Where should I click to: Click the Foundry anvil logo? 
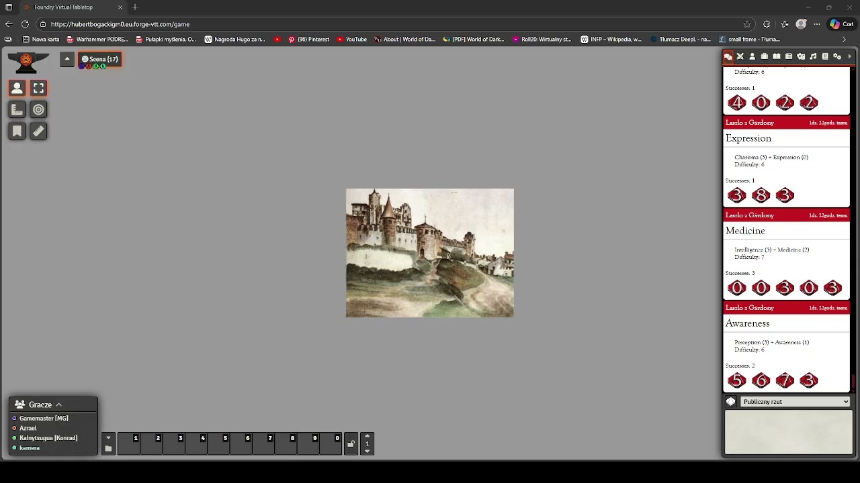tap(28, 62)
